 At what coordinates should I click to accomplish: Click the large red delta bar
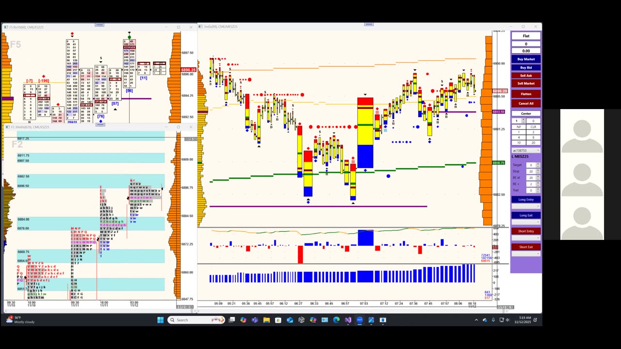300,254
